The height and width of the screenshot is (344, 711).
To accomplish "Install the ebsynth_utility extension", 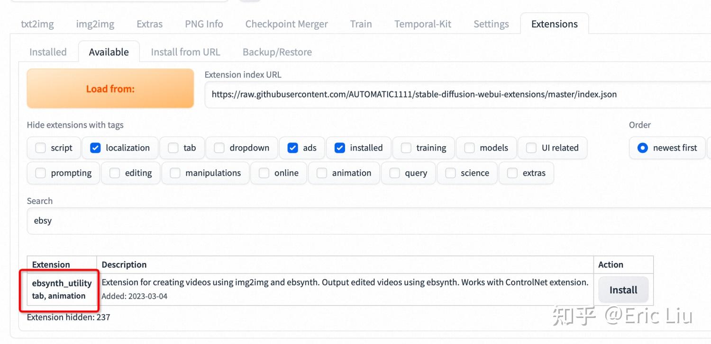I will coord(623,290).
